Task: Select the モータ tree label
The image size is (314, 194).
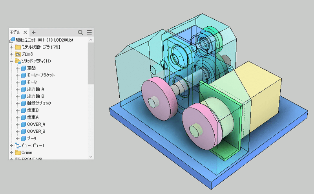Action: click(x=32, y=82)
